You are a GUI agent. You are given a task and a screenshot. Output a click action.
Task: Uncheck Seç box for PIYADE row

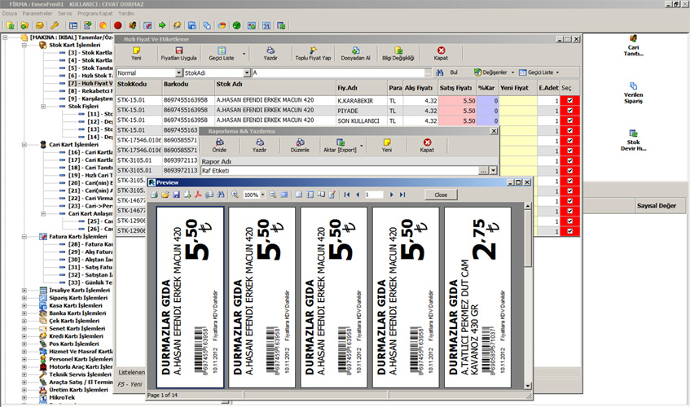pos(570,111)
